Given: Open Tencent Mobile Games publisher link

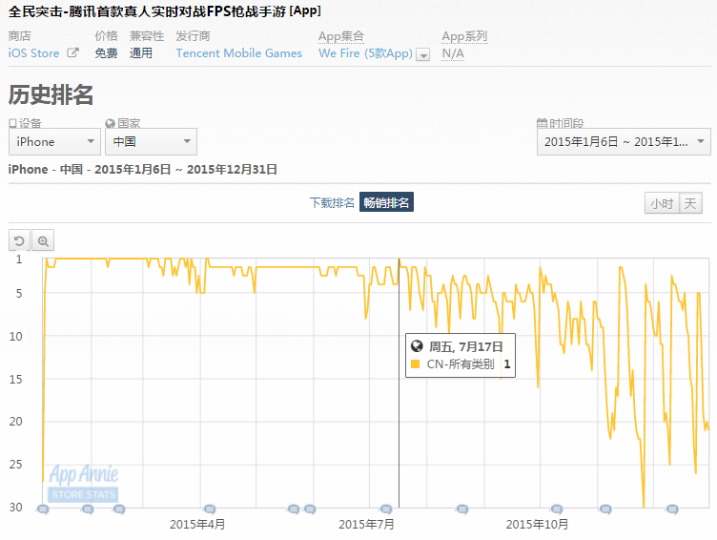Looking at the screenshot, I should (239, 53).
